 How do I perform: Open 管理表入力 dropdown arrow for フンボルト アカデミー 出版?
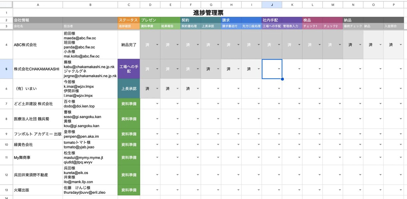299,134
